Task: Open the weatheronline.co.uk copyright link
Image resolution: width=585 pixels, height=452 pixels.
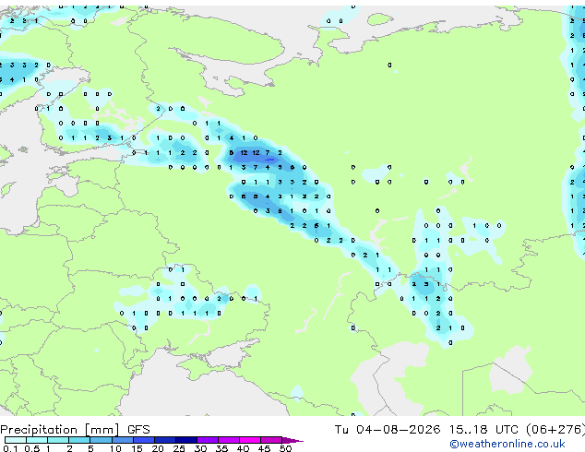Action: (507, 444)
